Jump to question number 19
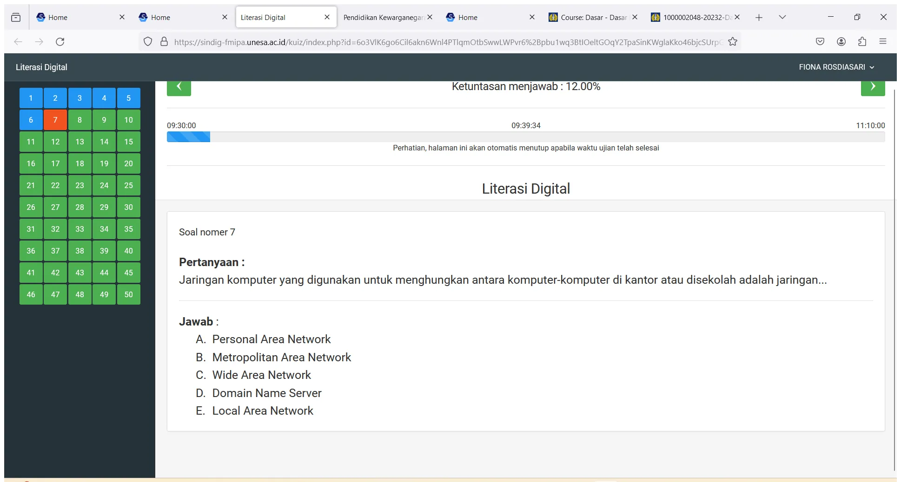 (104, 163)
